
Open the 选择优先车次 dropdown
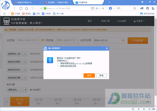tap(17, 70)
